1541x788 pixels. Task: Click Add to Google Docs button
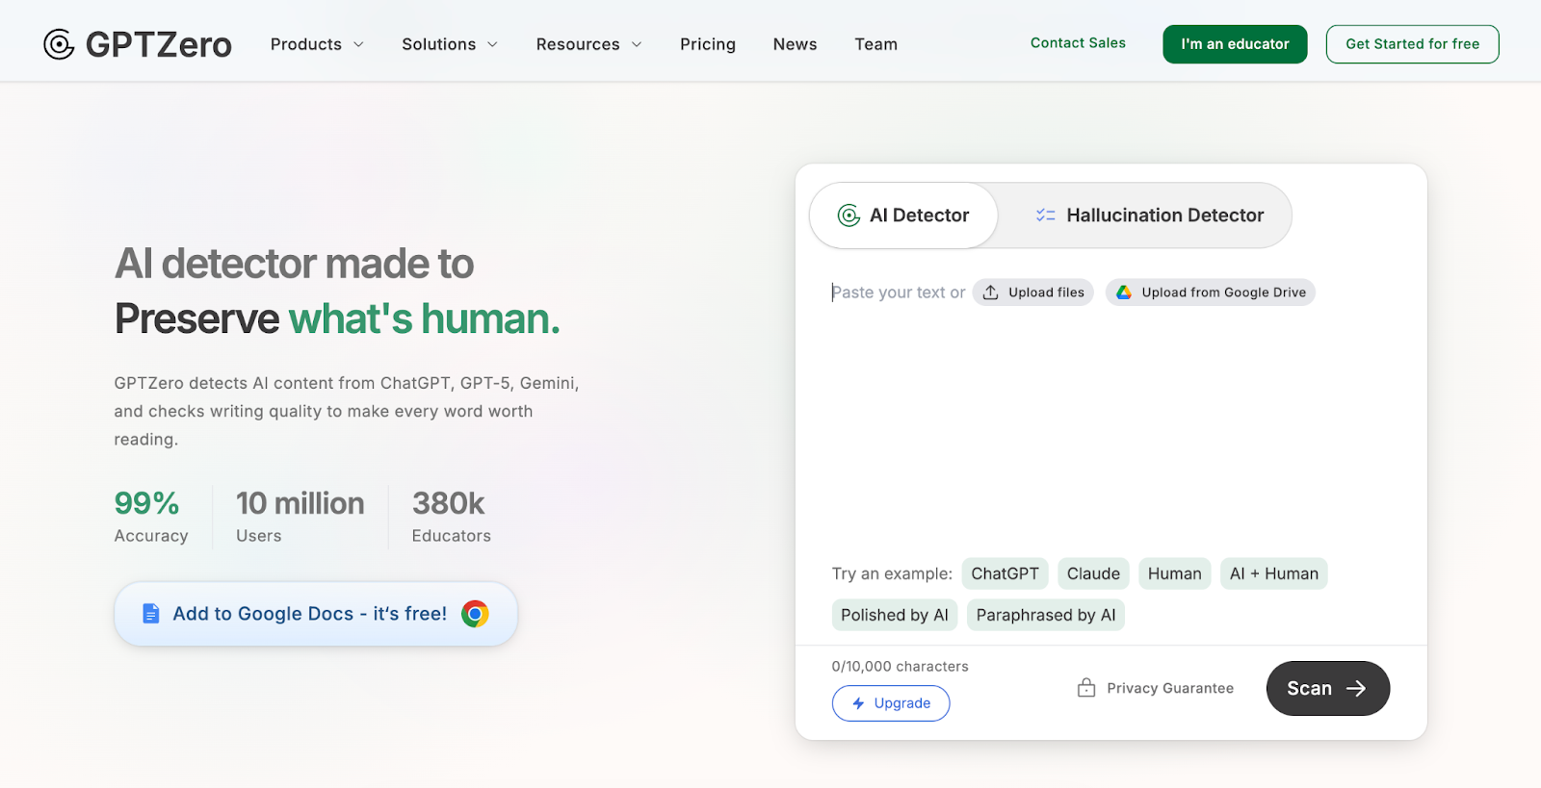[316, 614]
